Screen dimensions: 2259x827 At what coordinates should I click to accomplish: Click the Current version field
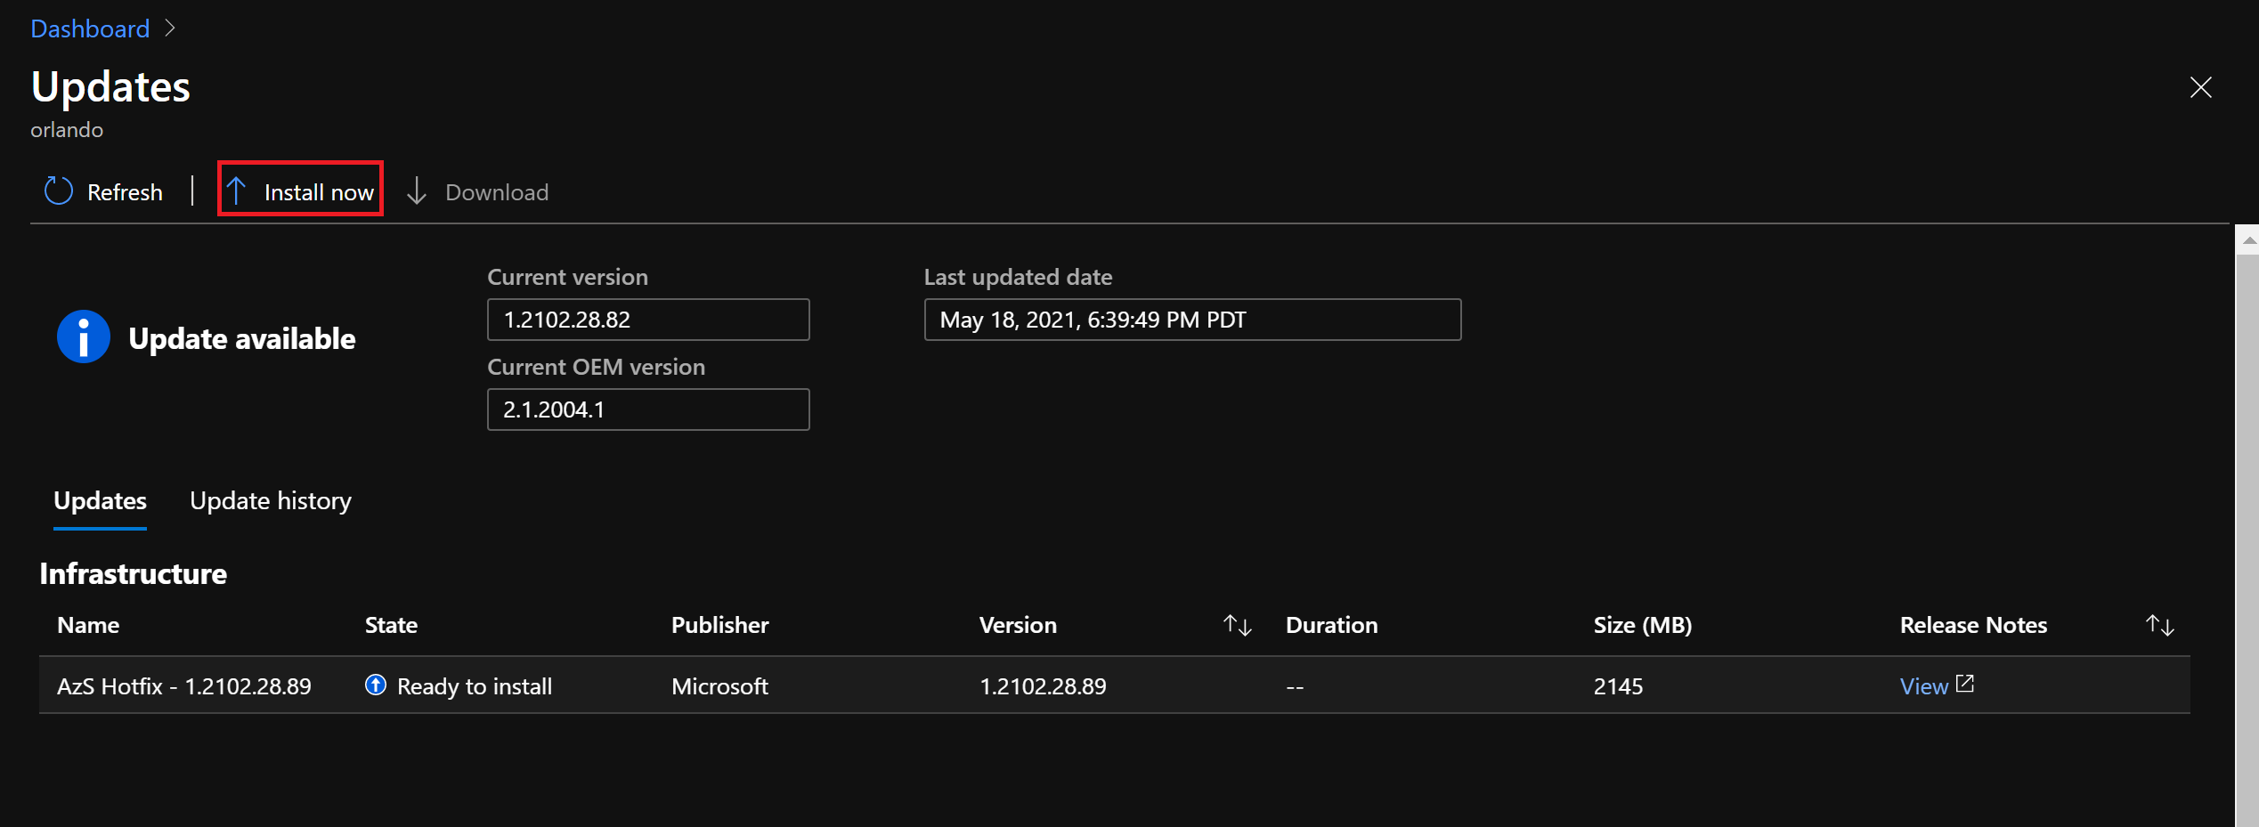pos(647,320)
